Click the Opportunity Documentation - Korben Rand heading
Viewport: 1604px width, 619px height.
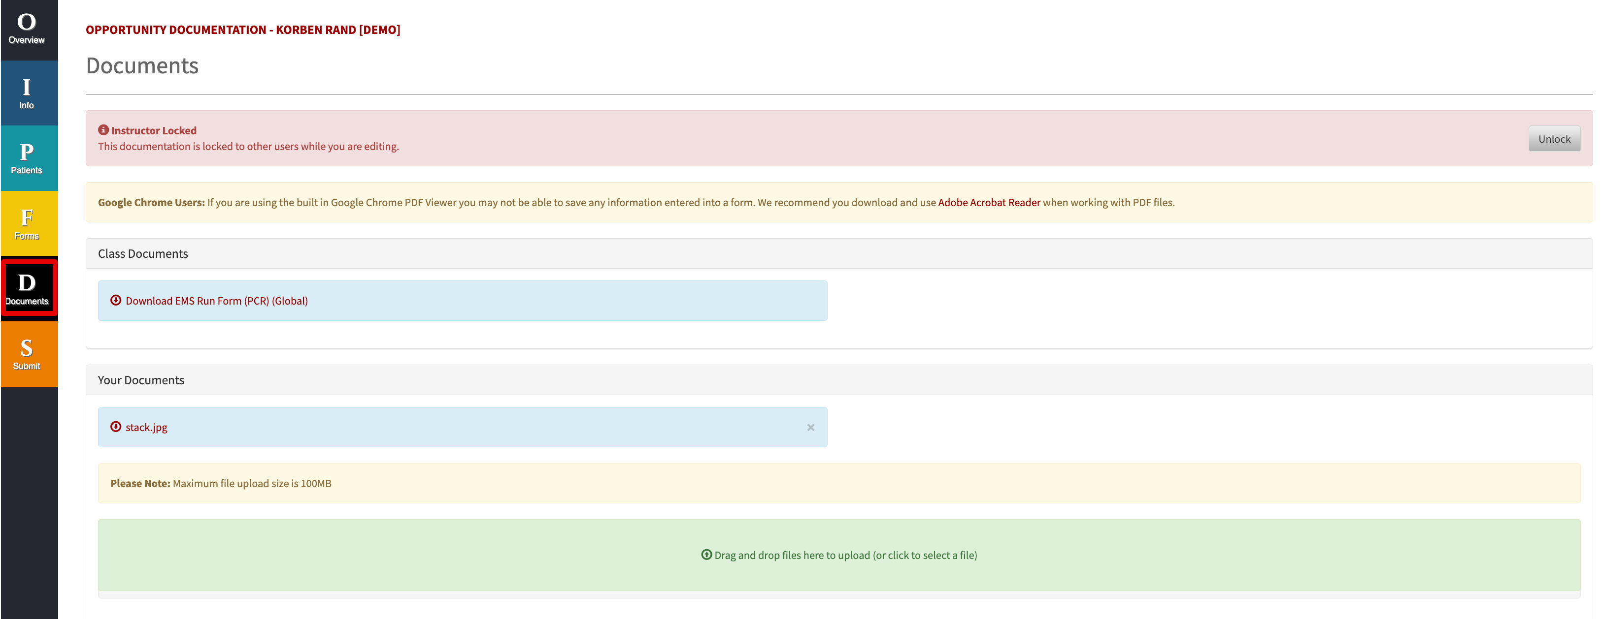[243, 30]
